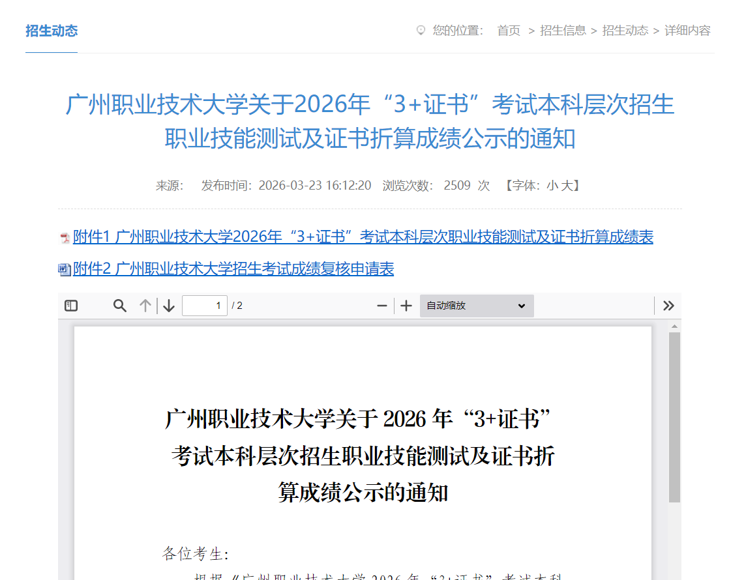This screenshot has height=580, width=746.
Task: Open 招生信息 from the breadcrumb trail
Action: (x=563, y=31)
